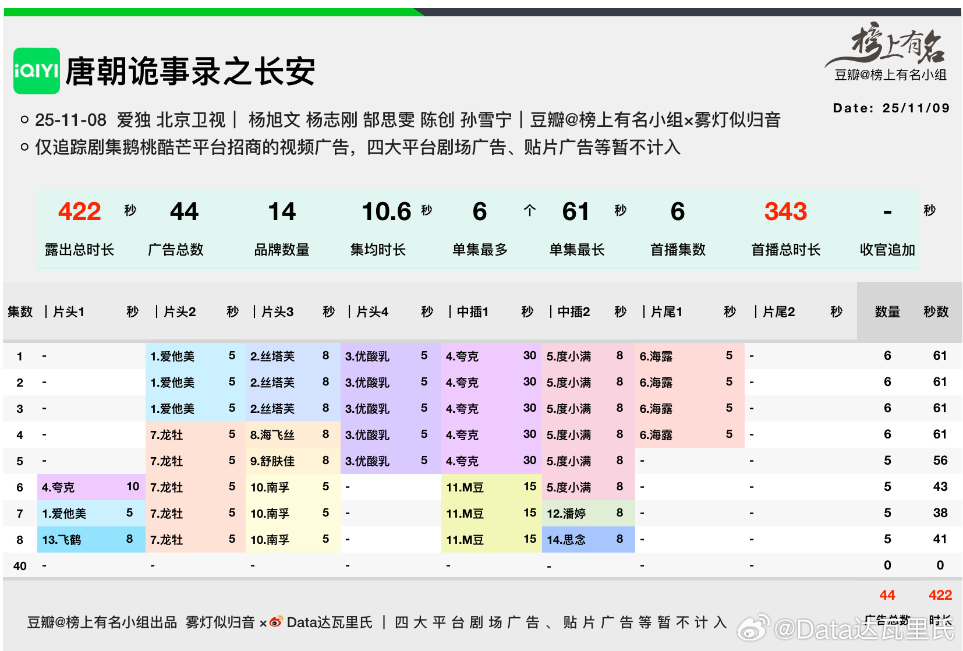Select the cast name 杨旭文
This screenshot has width=963, height=651.
click(x=274, y=120)
